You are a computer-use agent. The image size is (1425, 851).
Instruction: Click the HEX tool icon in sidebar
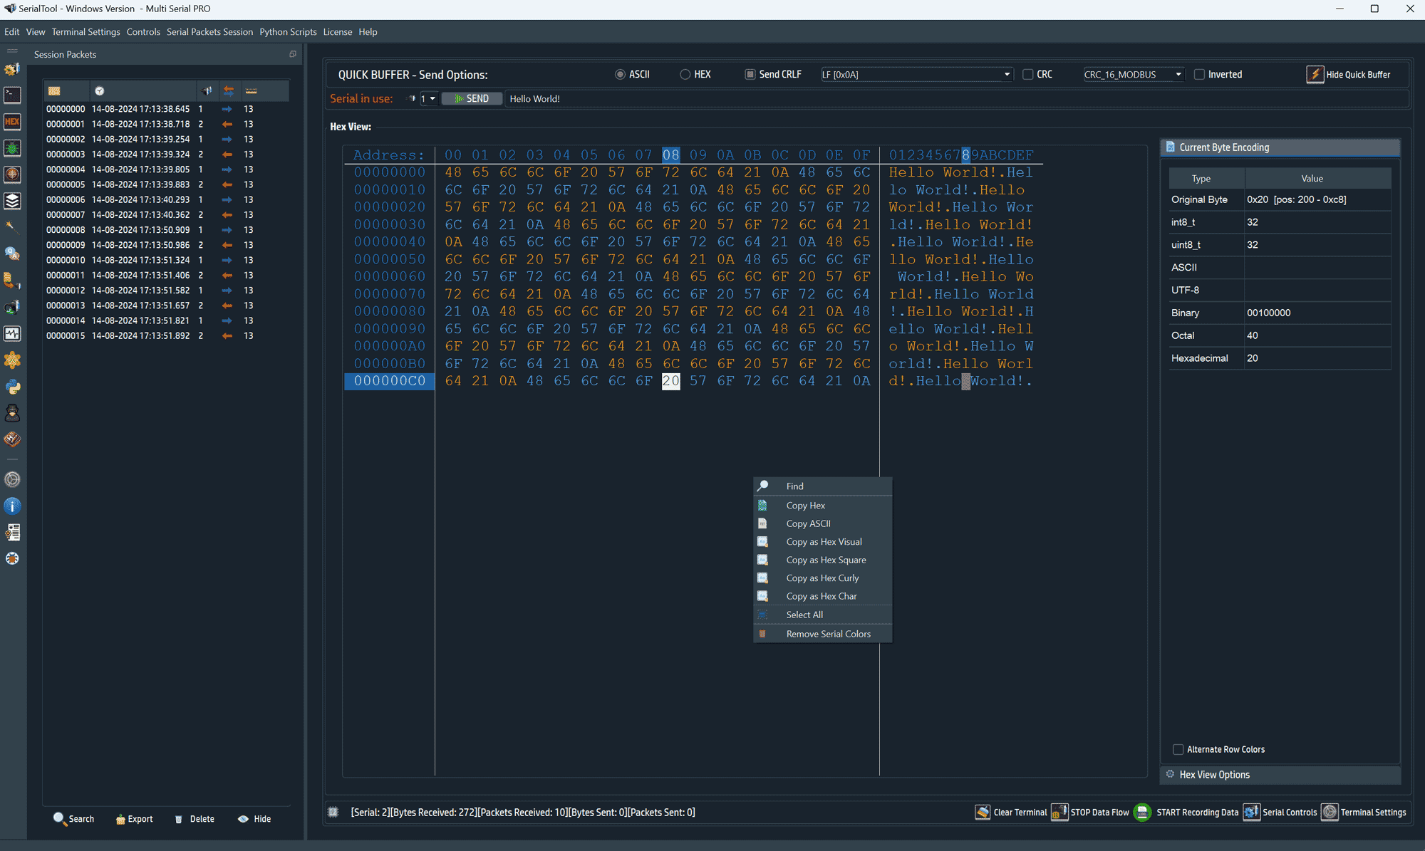[x=13, y=122]
